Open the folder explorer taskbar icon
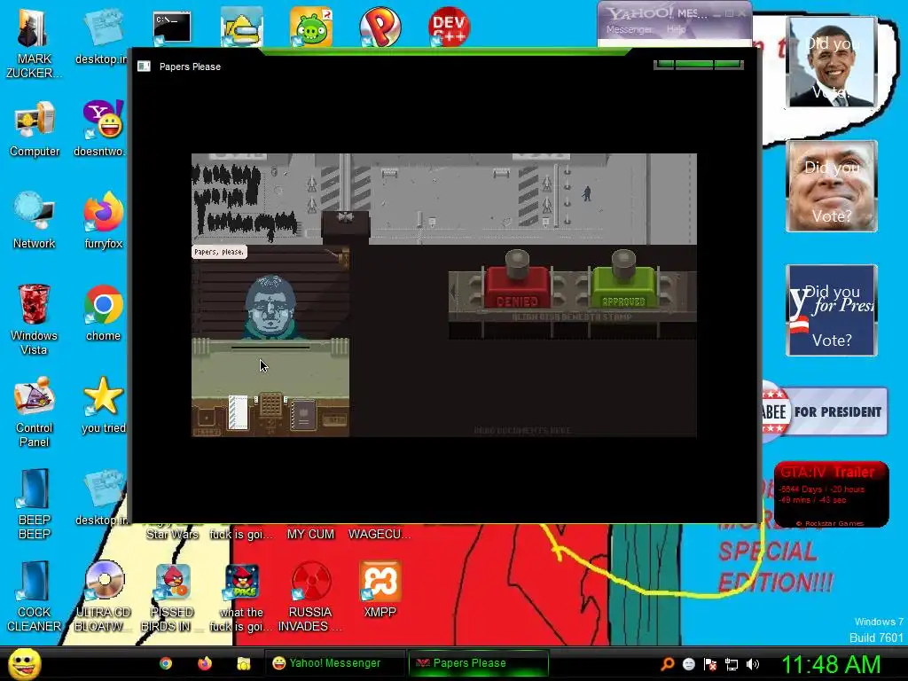Image resolution: width=908 pixels, height=681 pixels. pyautogui.click(x=244, y=663)
